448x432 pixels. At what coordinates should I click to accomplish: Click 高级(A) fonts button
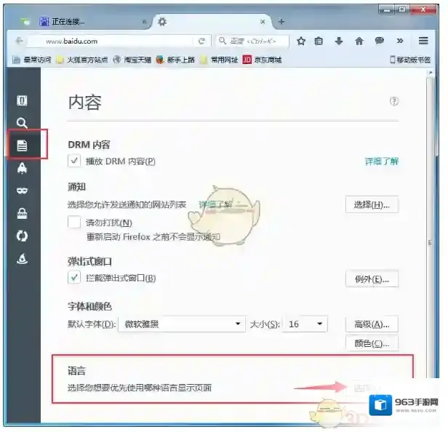pyautogui.click(x=372, y=324)
